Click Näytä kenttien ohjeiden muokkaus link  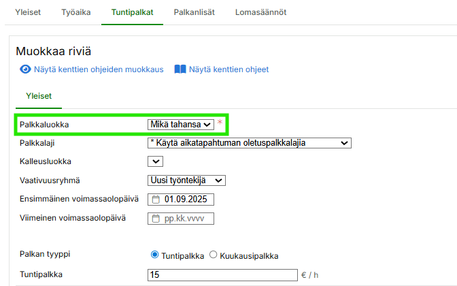[99, 69]
